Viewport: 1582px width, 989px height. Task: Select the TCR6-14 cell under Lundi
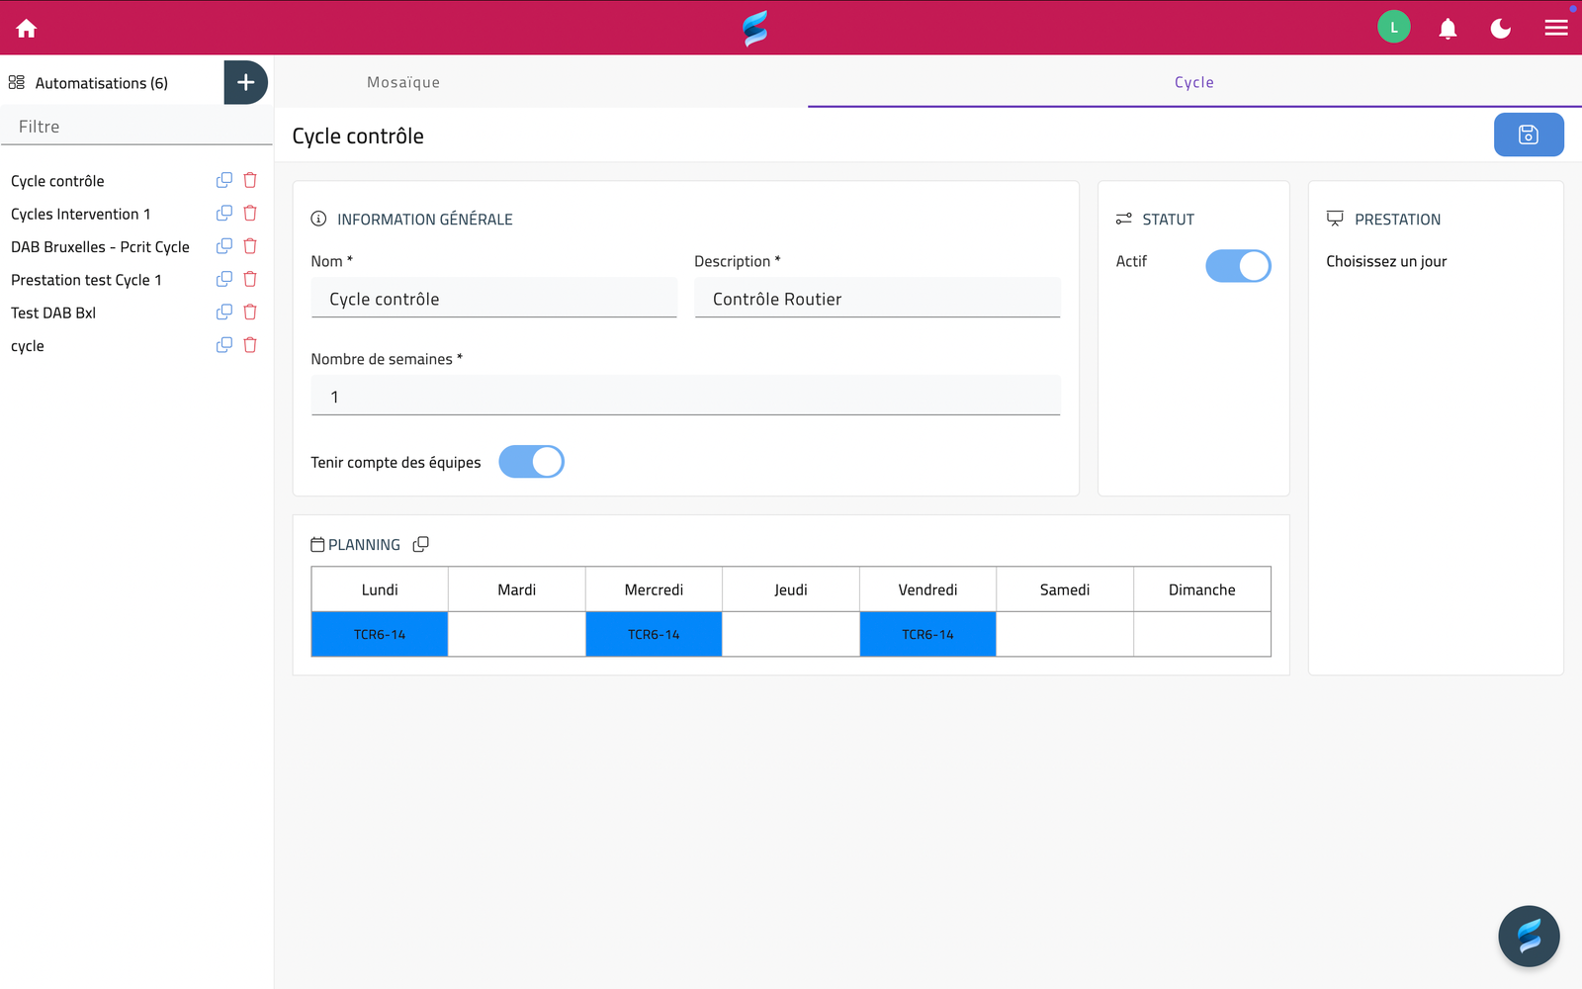point(380,634)
